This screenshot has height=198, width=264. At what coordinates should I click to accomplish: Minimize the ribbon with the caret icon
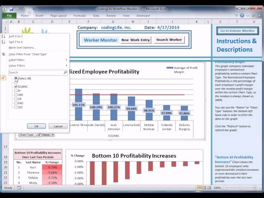pyautogui.click(x=236, y=16)
